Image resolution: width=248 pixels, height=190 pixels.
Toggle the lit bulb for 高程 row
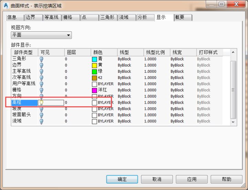tap(41, 103)
